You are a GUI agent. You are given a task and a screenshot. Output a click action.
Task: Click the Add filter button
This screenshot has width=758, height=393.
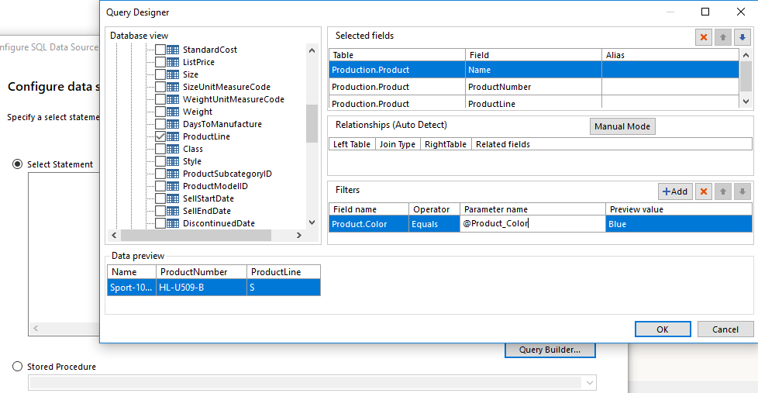(675, 191)
